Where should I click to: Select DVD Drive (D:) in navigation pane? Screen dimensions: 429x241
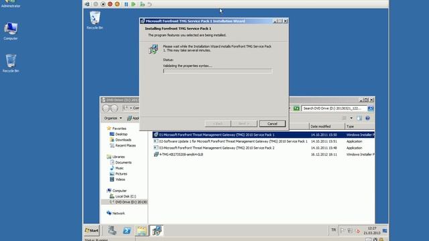(125, 202)
